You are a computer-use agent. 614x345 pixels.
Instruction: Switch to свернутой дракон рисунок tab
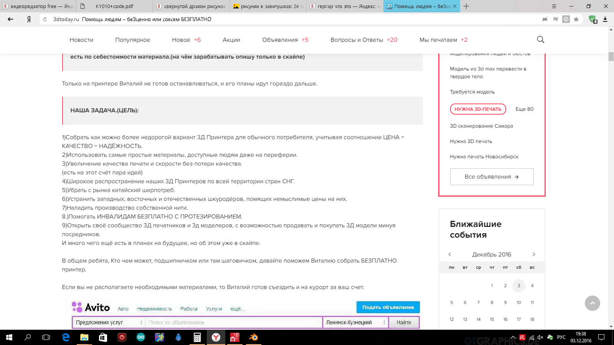[x=191, y=6]
